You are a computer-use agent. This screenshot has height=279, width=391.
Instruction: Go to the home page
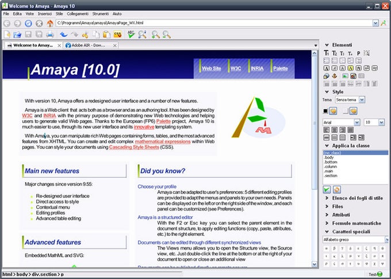50,23
